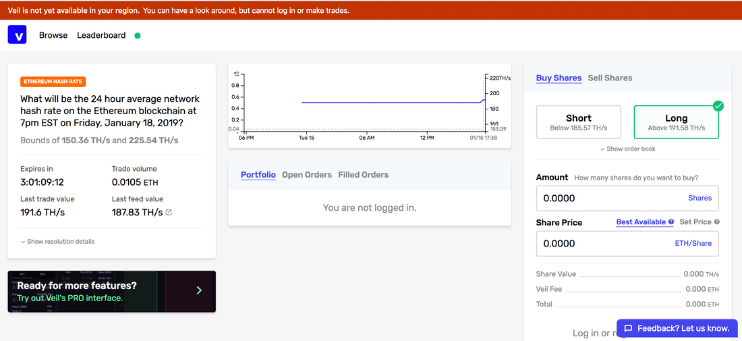Click Feedback? Let us know button
Viewport: 742px width, 341px height.
(x=677, y=328)
